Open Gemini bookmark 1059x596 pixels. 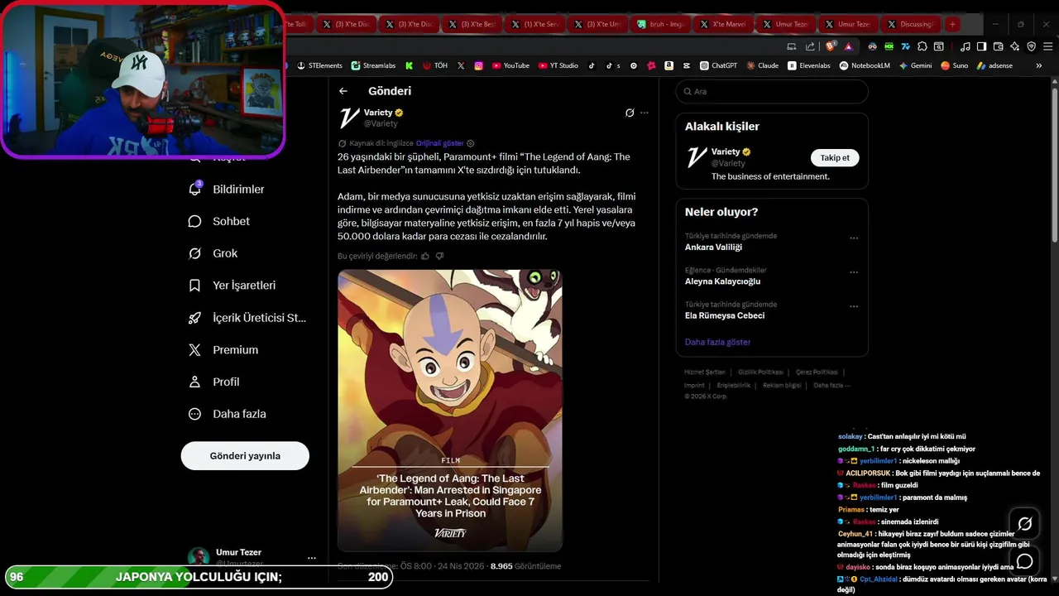tap(915, 65)
